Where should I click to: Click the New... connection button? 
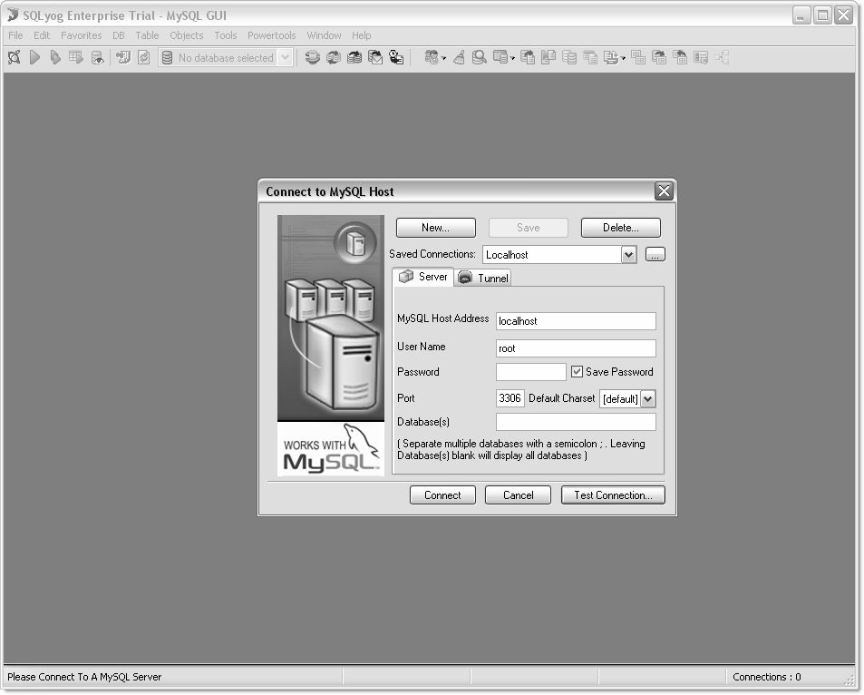pyautogui.click(x=435, y=228)
